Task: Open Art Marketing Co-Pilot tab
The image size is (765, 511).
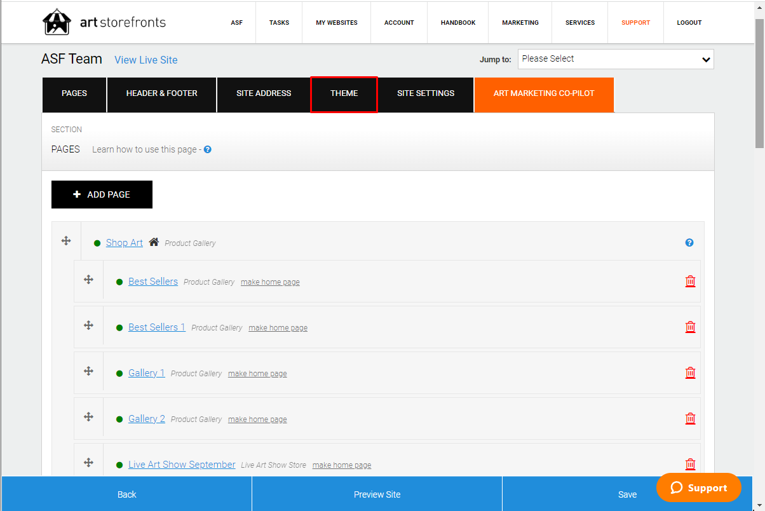Action: [544, 94]
